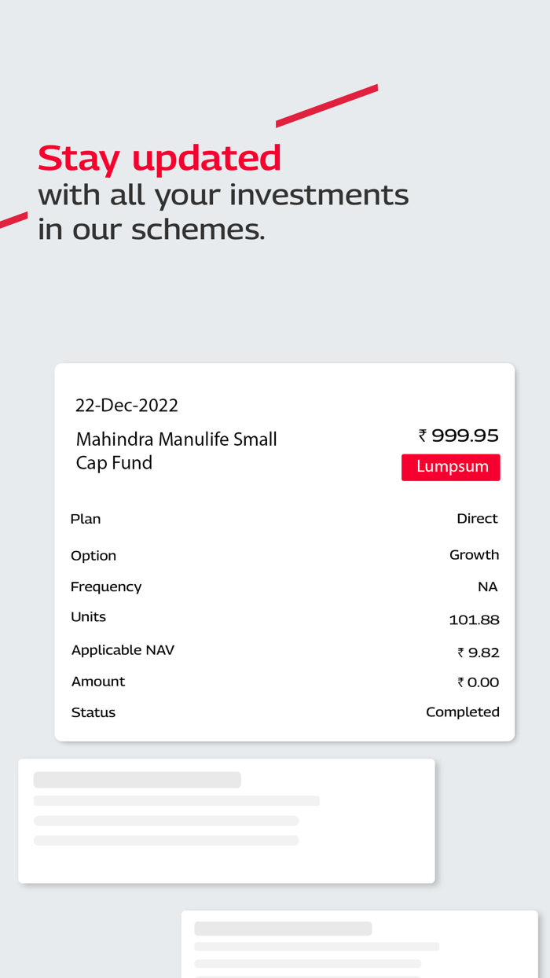550x978 pixels.
Task: Click the Completed status indicator
Action: point(463,711)
